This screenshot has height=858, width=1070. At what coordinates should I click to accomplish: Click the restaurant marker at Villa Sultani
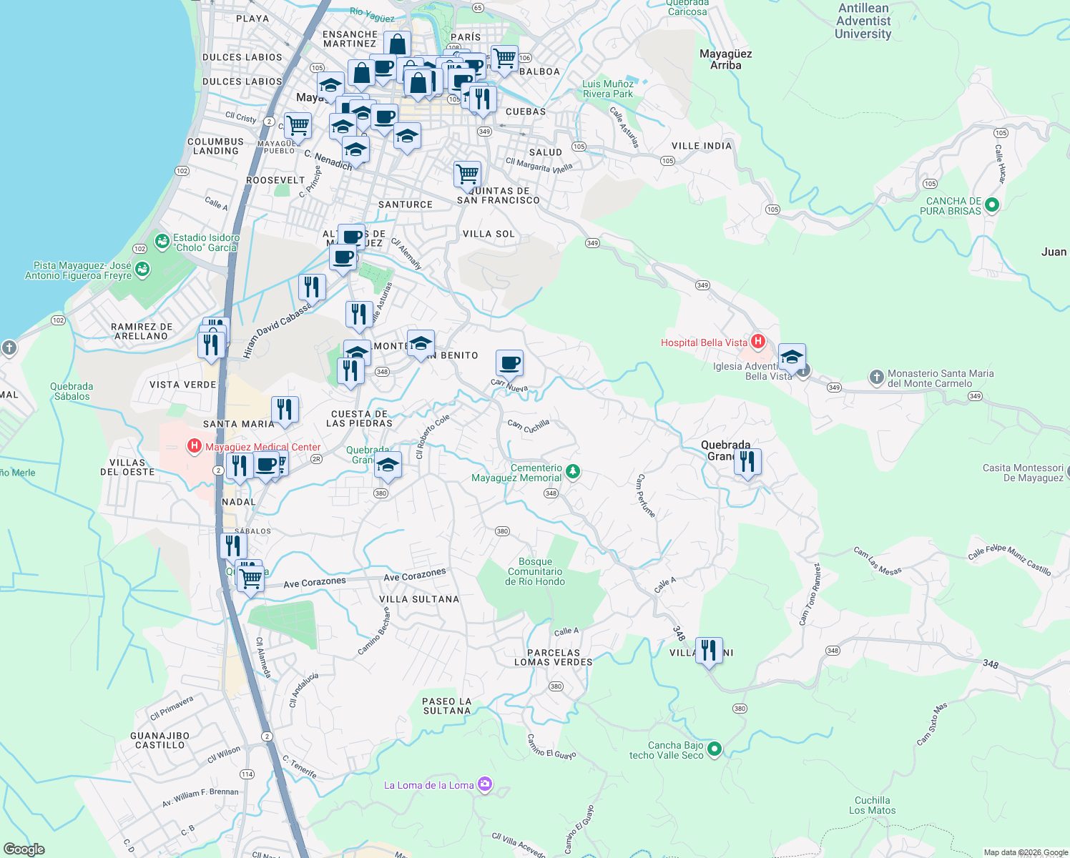[x=709, y=651]
